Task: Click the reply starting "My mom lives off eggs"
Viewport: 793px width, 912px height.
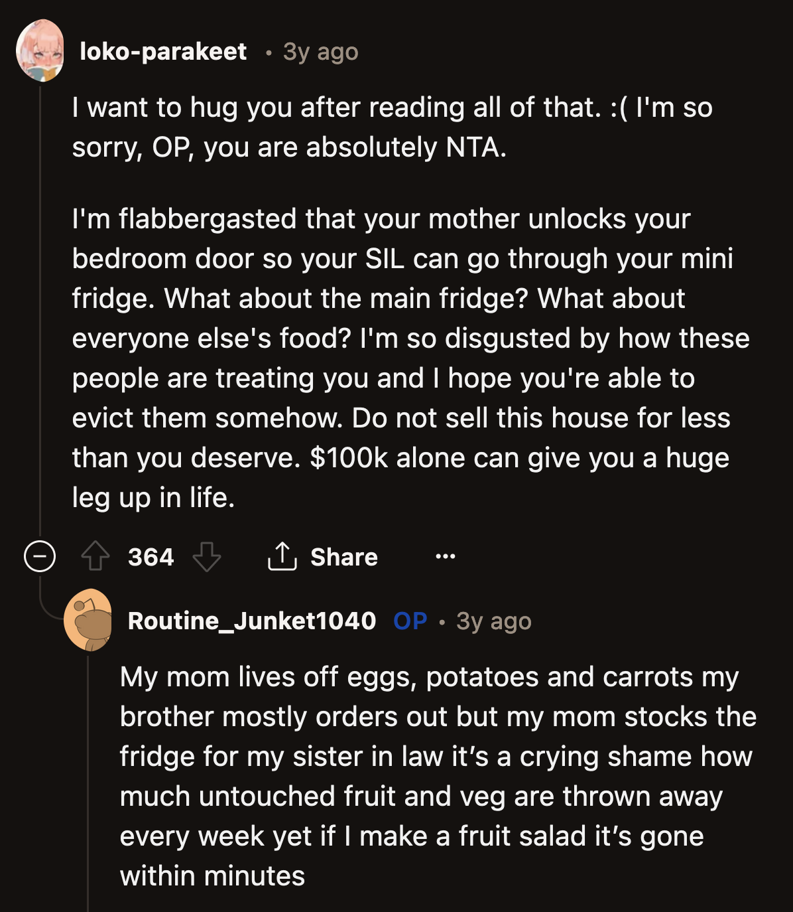Action: 438,777
